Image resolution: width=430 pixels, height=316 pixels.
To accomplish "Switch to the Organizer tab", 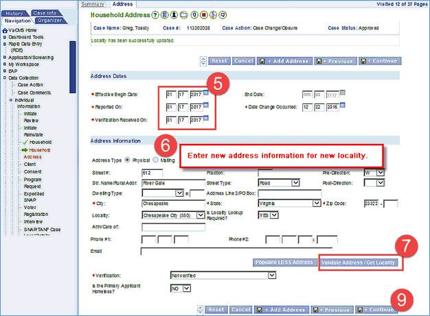I will (50, 21).
